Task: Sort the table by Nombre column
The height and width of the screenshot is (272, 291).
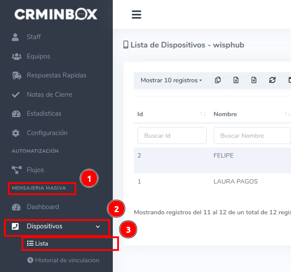Action: click(287, 114)
